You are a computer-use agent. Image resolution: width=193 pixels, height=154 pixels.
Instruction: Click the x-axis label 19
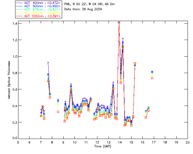pos(176,142)
